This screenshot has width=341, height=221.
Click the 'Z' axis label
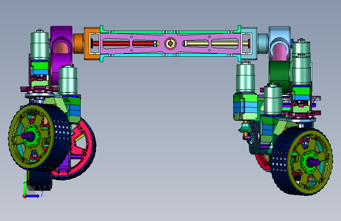pos(42,193)
